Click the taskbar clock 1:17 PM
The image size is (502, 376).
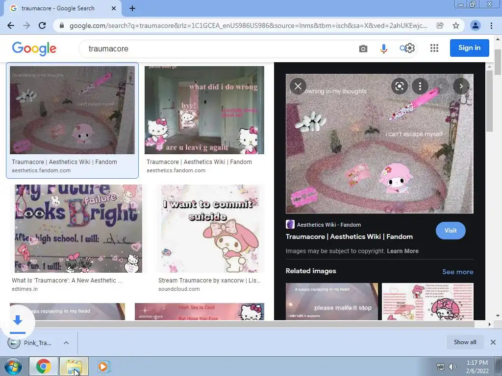point(477,363)
